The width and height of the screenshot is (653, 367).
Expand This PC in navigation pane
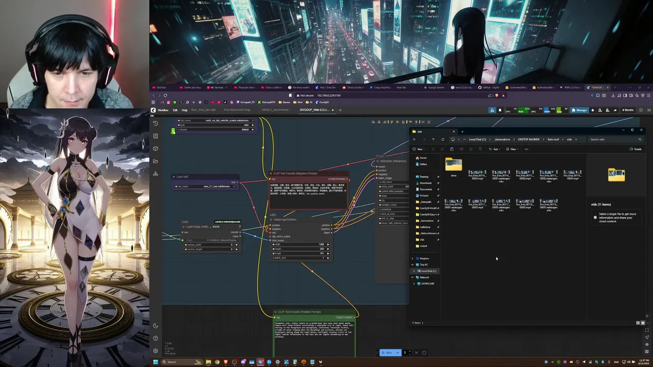(x=413, y=265)
